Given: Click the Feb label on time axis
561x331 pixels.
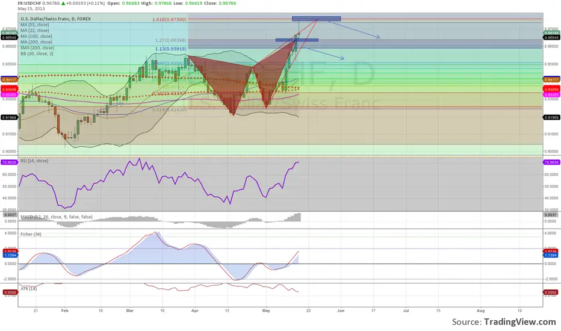Looking at the screenshot, I should pos(64,311).
